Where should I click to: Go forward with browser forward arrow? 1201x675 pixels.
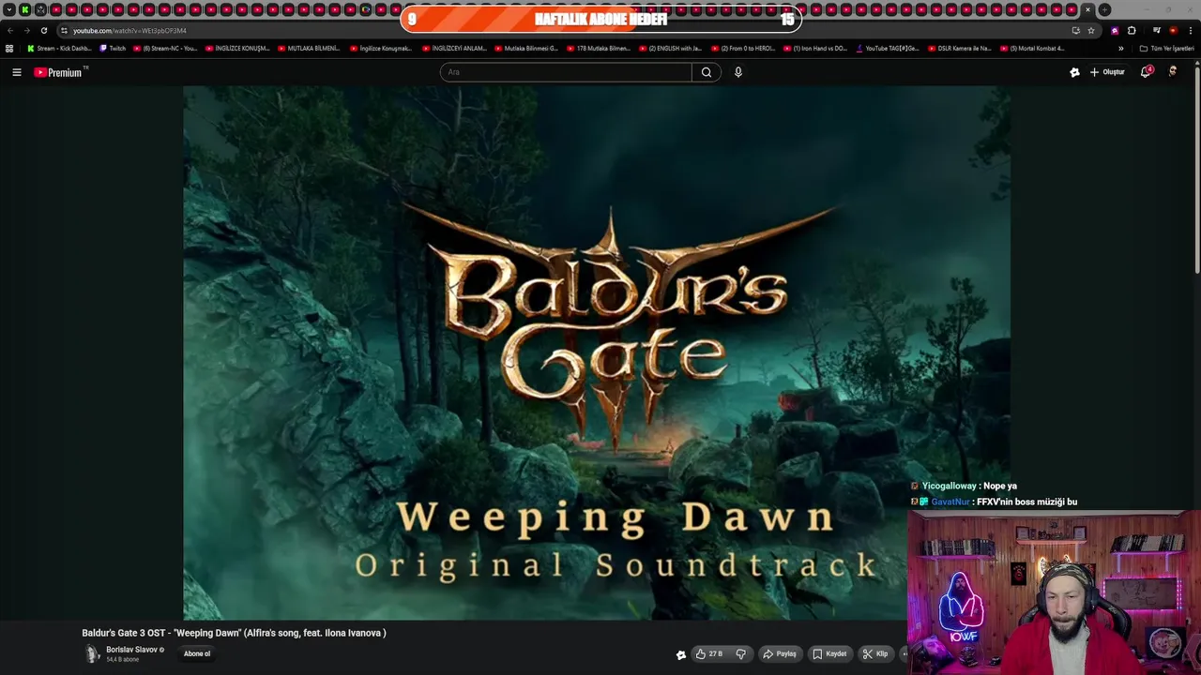tap(26, 30)
